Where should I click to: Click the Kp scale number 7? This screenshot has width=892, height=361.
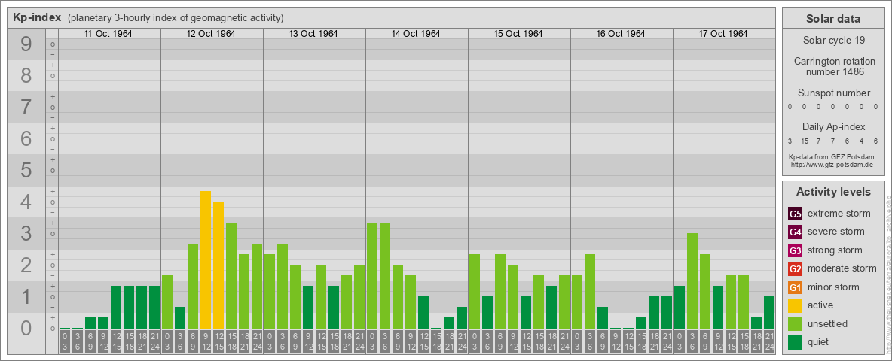26,108
